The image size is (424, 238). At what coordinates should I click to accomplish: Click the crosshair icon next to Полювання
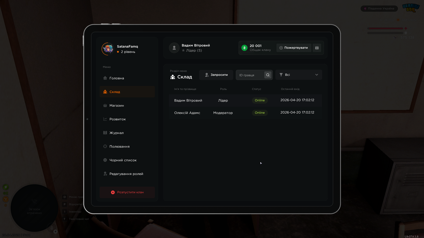(x=105, y=146)
